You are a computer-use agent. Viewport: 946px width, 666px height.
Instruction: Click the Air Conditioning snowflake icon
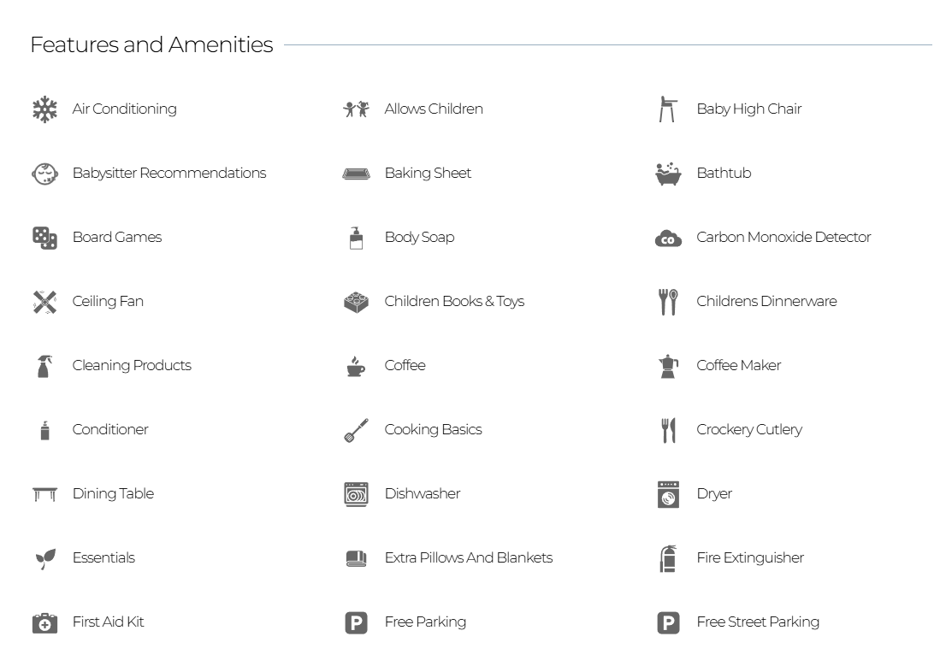44,109
